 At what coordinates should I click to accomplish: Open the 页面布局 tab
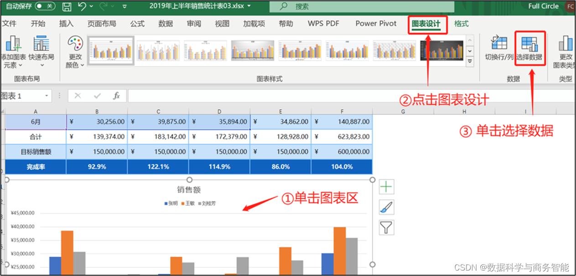[x=102, y=24]
